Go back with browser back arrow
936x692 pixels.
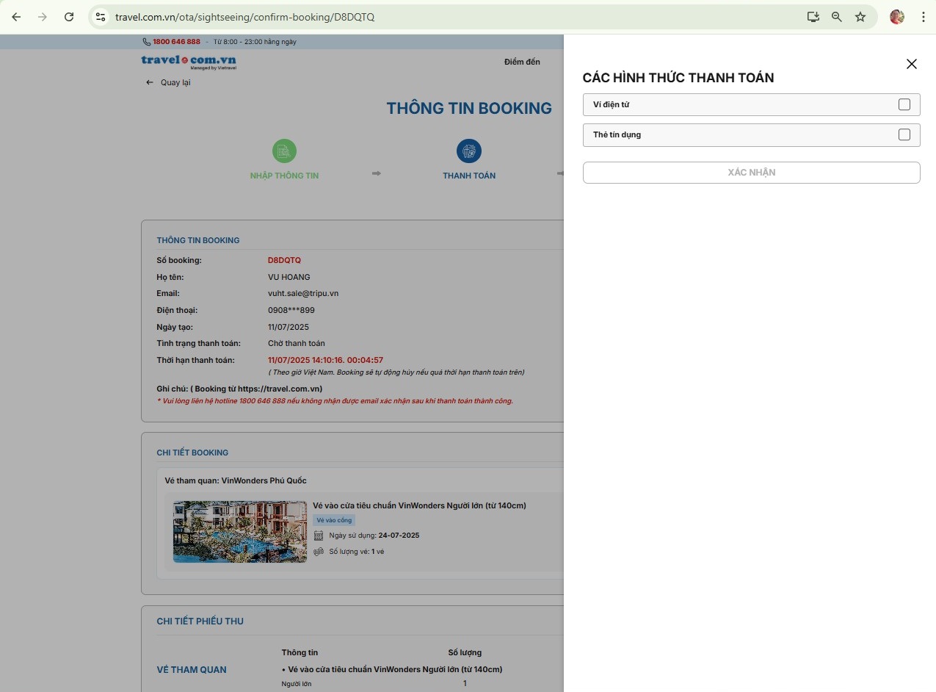pyautogui.click(x=16, y=17)
